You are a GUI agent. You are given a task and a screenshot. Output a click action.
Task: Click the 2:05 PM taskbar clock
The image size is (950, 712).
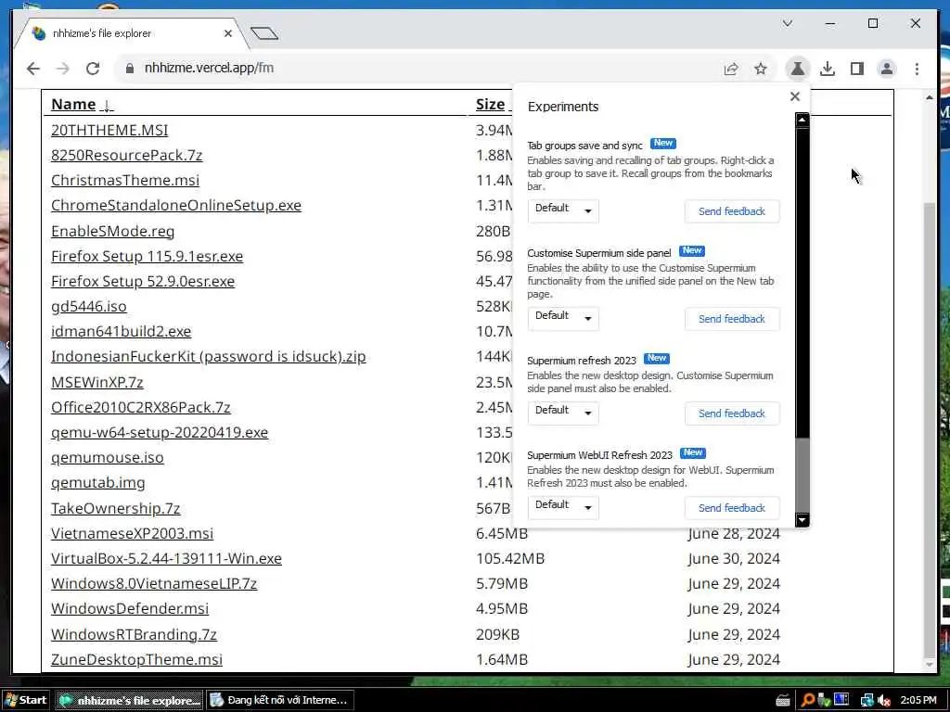[x=918, y=701]
